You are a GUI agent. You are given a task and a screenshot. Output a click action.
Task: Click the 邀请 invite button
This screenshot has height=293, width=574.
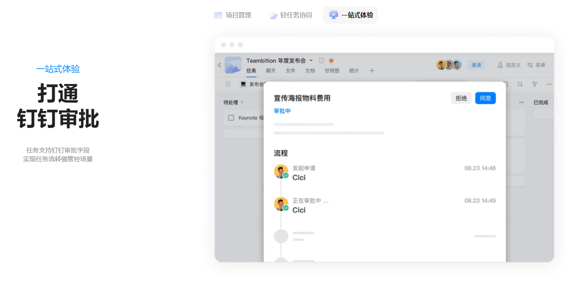tap(476, 65)
